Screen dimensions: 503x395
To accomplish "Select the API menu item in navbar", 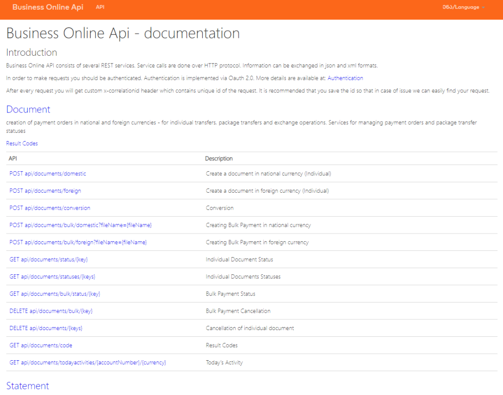I will pyautogui.click(x=100, y=7).
